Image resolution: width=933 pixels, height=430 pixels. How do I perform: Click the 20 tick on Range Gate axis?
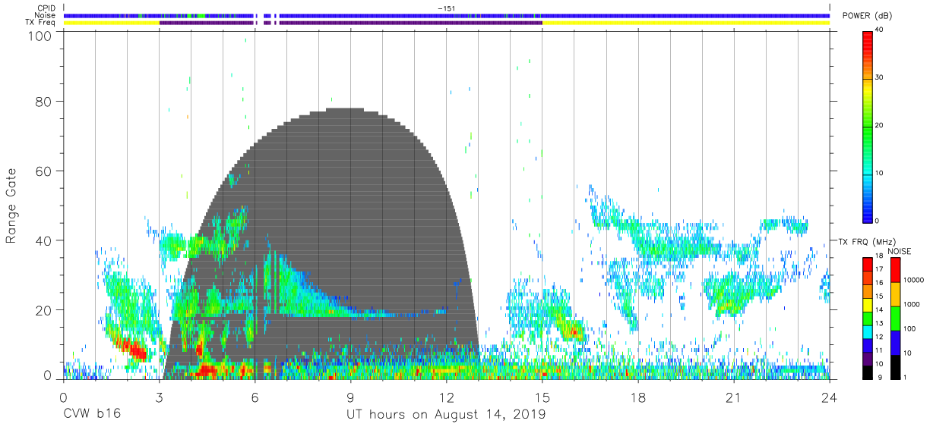click(x=44, y=310)
